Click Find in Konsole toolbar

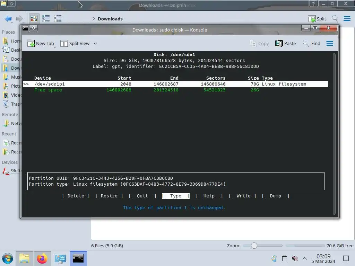click(312, 43)
